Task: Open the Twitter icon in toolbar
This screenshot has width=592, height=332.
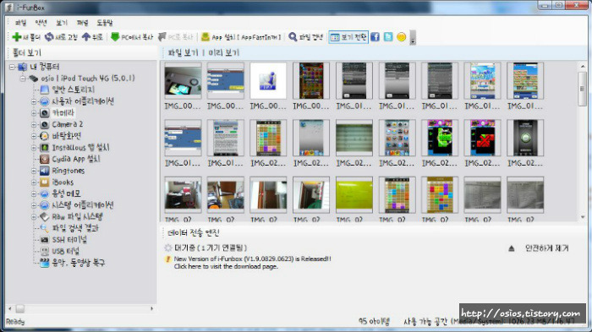Action: (388, 37)
